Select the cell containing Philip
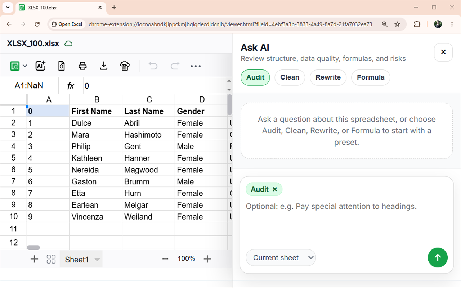Viewport: 461px width, 288px height. pyautogui.click(x=96, y=147)
